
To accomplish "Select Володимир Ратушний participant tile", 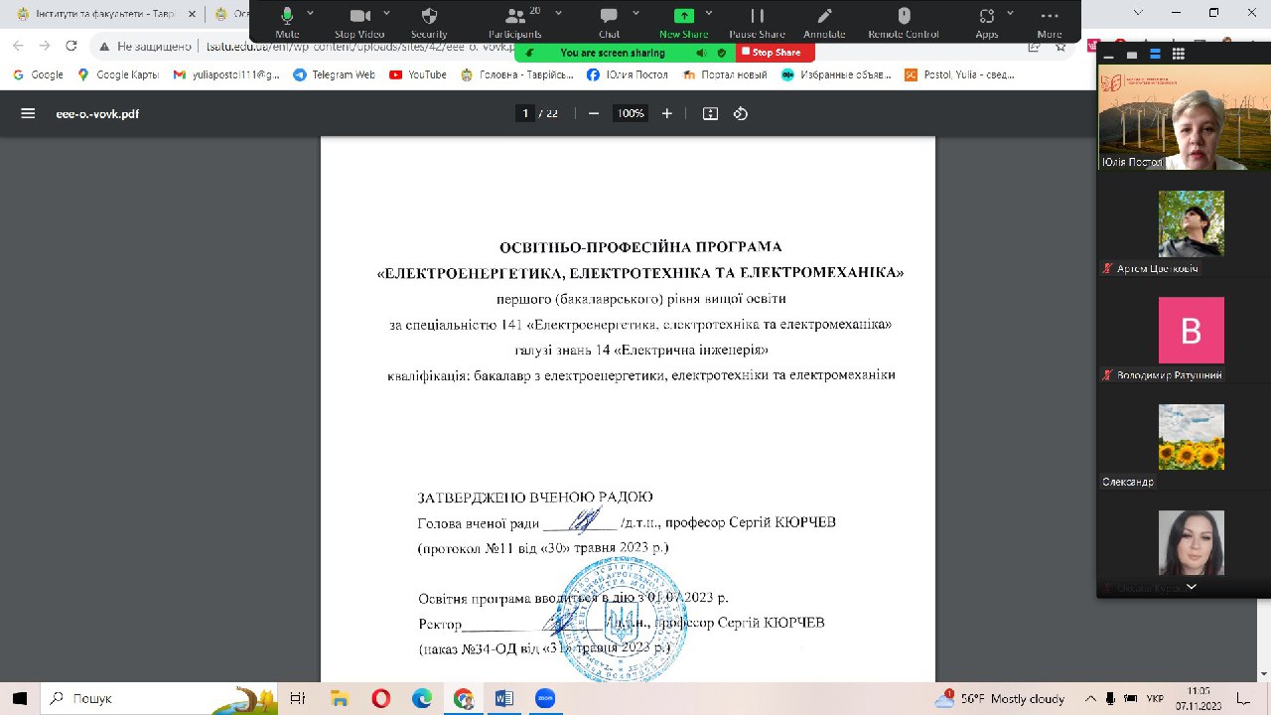I will (x=1192, y=331).
